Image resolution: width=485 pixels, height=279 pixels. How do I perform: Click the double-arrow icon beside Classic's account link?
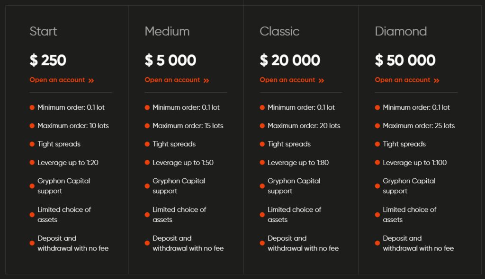click(x=322, y=80)
